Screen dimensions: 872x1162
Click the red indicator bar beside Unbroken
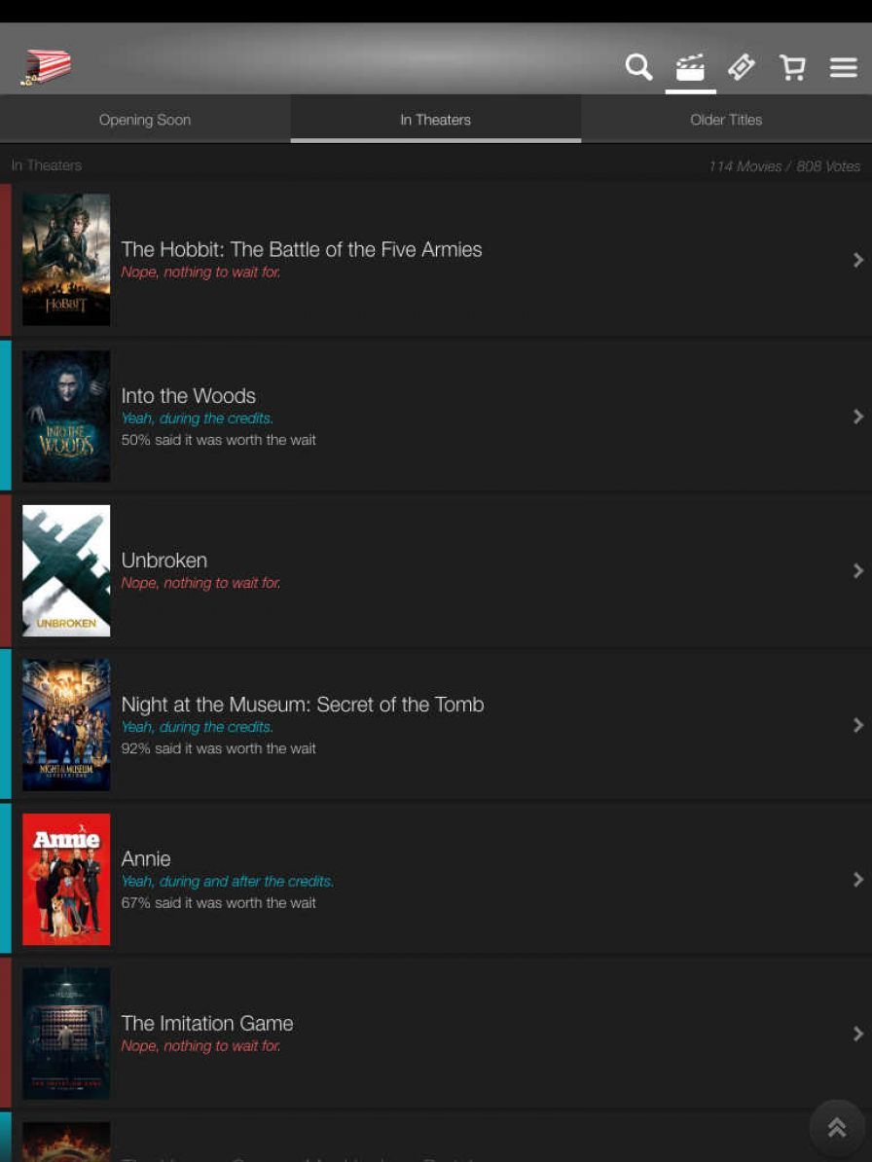point(4,571)
